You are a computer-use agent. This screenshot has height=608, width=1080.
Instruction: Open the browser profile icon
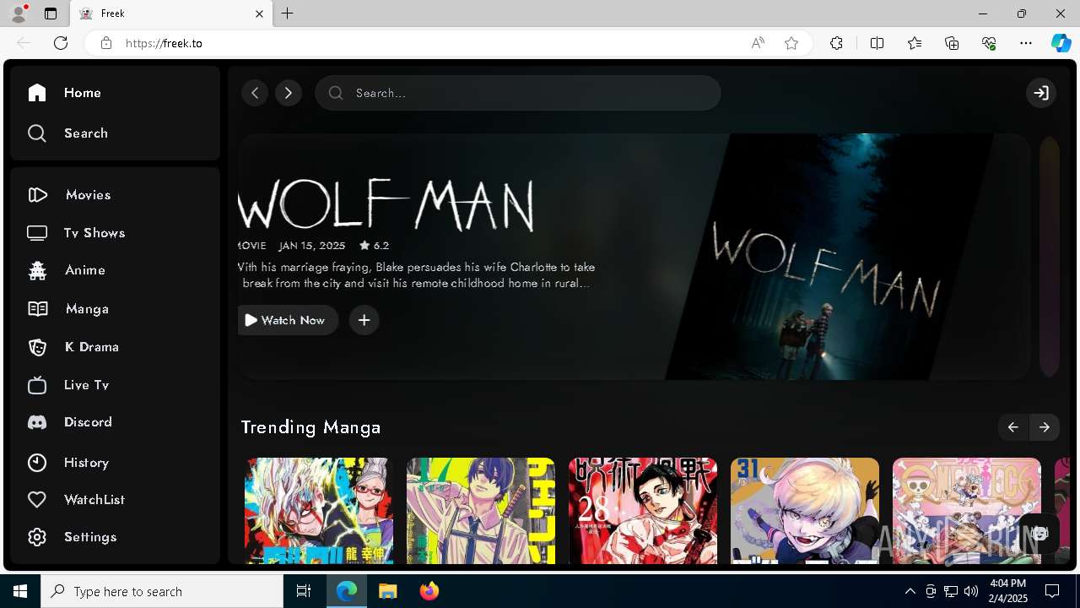(x=19, y=14)
